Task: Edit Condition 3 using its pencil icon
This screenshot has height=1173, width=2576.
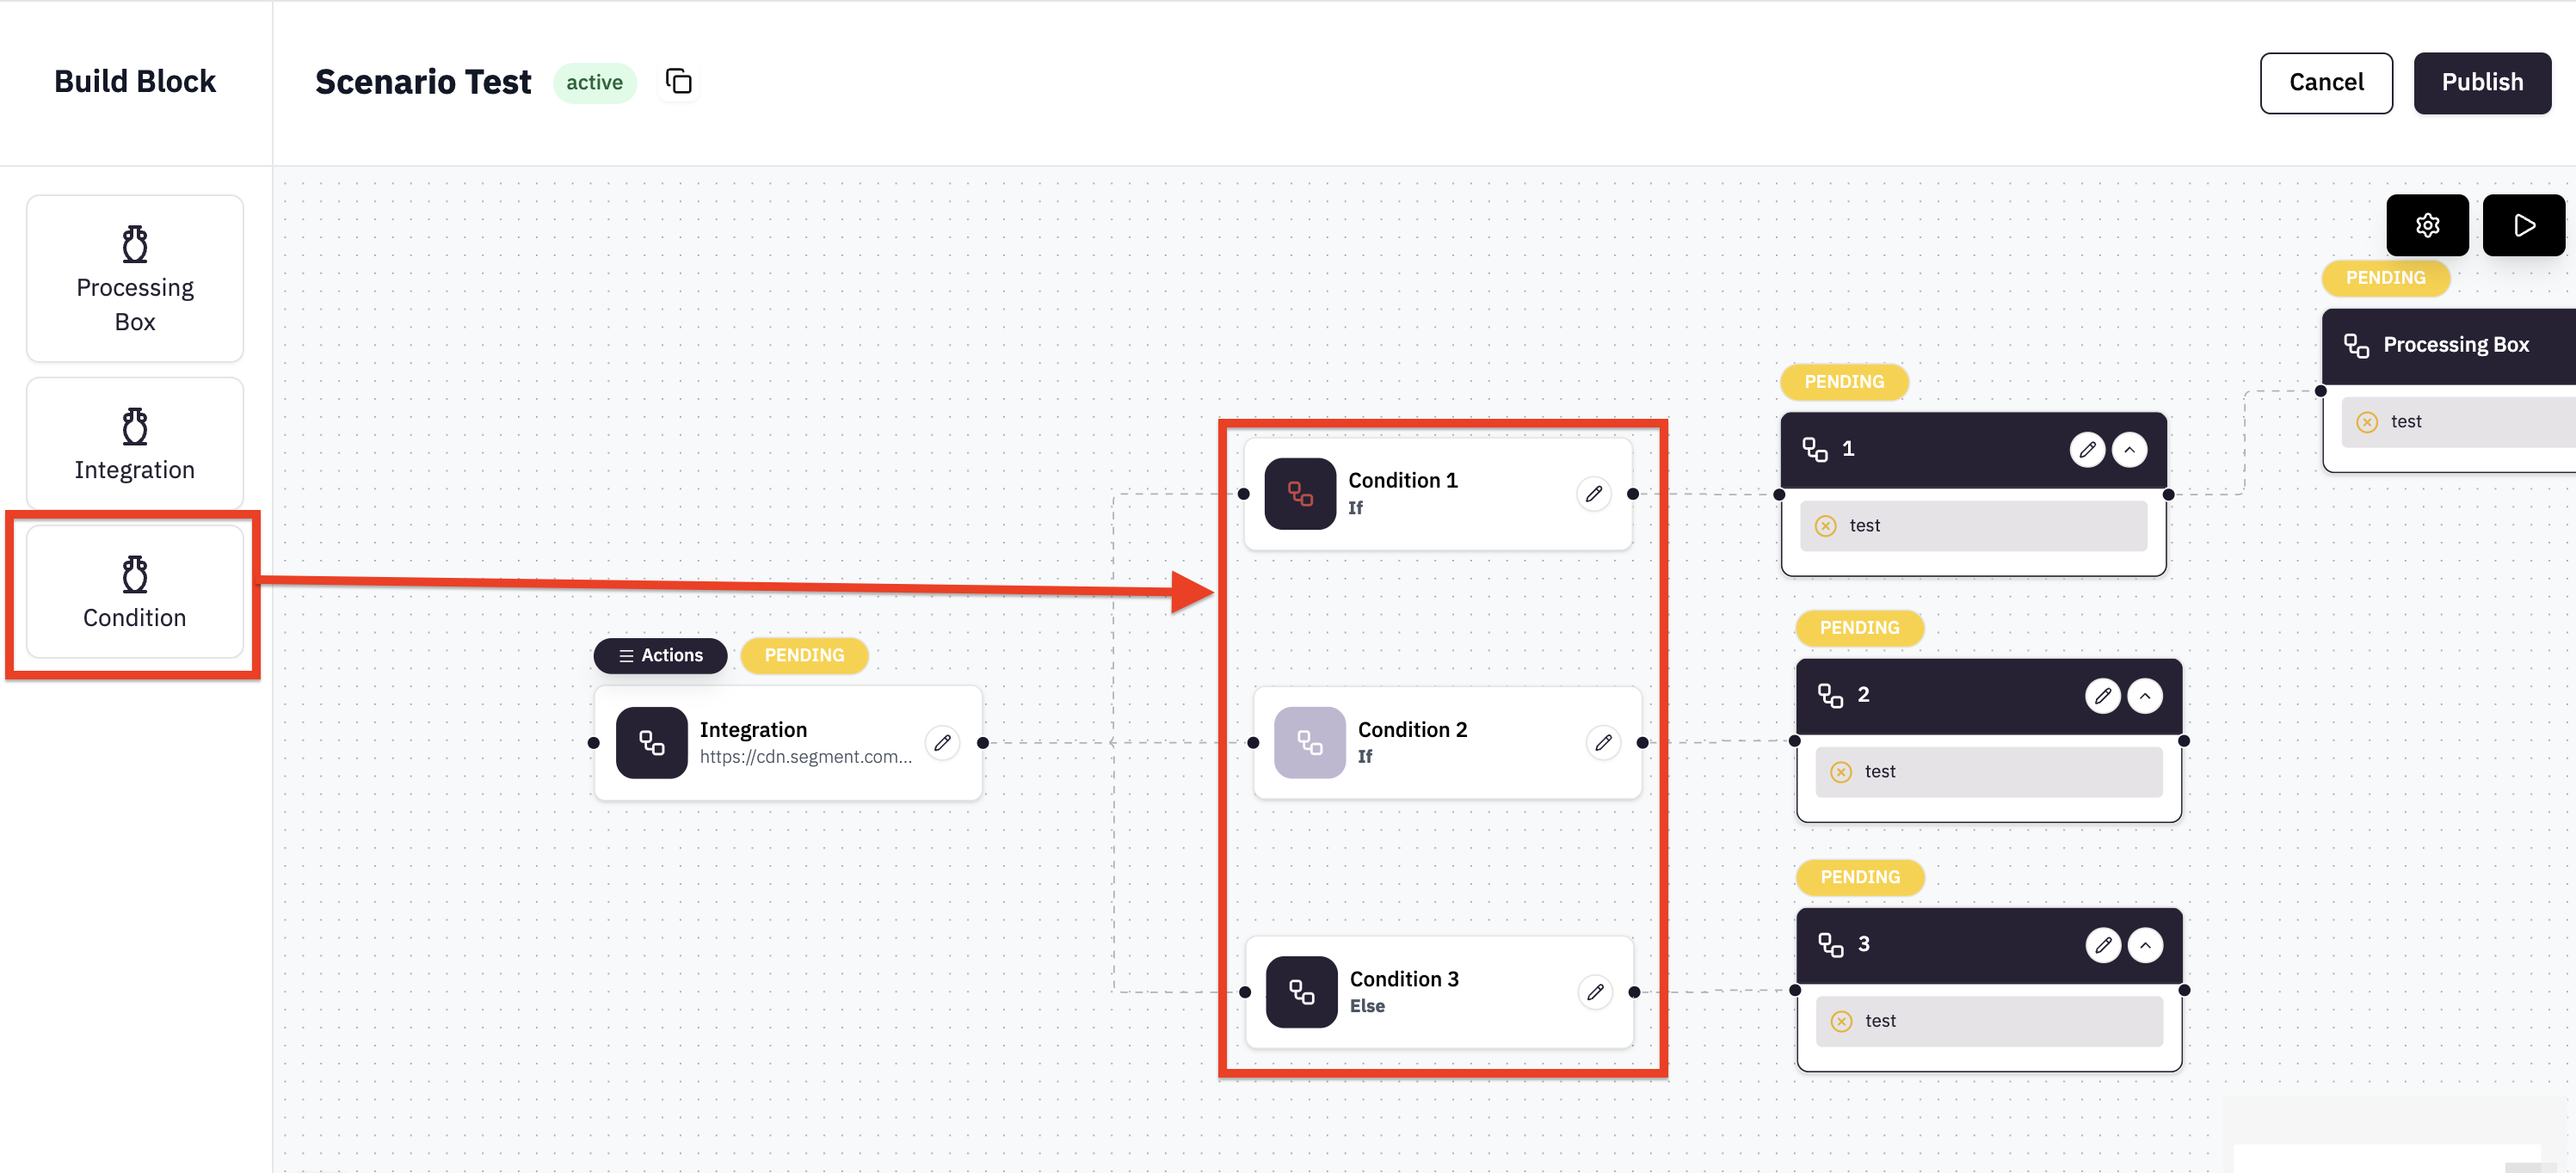Action: pos(1595,992)
